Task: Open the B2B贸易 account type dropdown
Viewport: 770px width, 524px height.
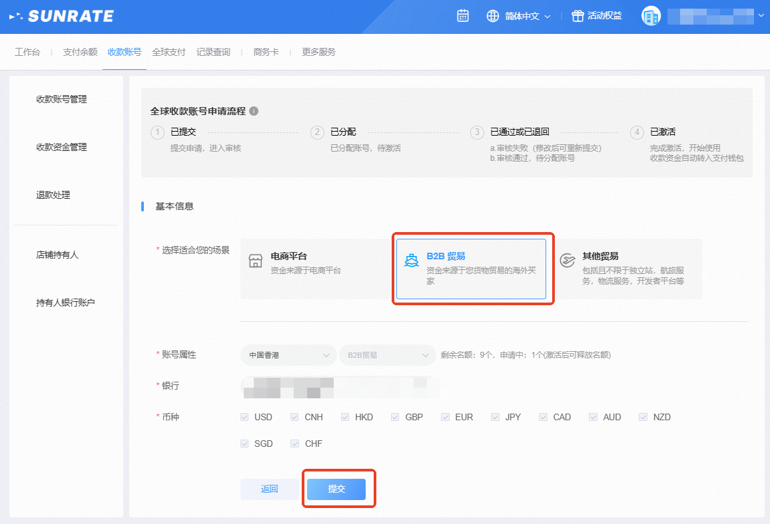Action: (x=387, y=356)
